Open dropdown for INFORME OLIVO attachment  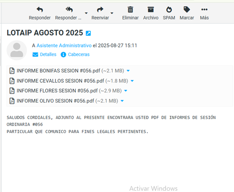click(122, 101)
